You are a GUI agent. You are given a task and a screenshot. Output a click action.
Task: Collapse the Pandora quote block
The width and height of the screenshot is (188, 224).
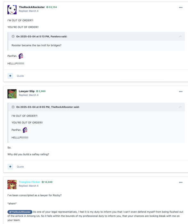point(13,36)
